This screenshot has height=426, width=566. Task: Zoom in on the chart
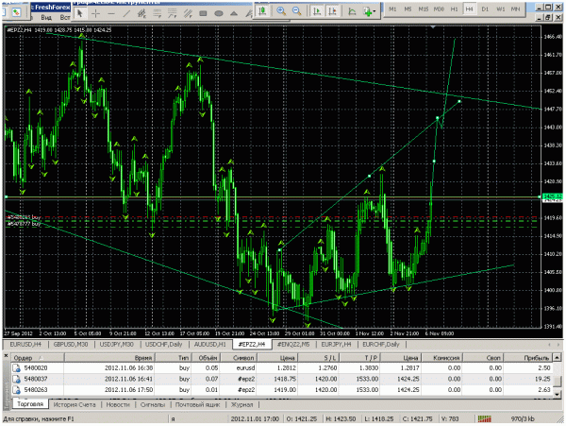(281, 11)
